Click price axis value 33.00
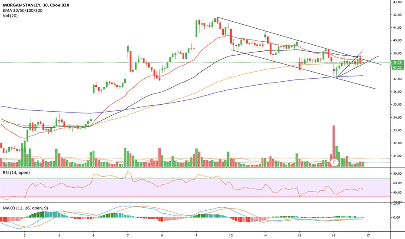The image size is (405, 239). coord(397,130)
